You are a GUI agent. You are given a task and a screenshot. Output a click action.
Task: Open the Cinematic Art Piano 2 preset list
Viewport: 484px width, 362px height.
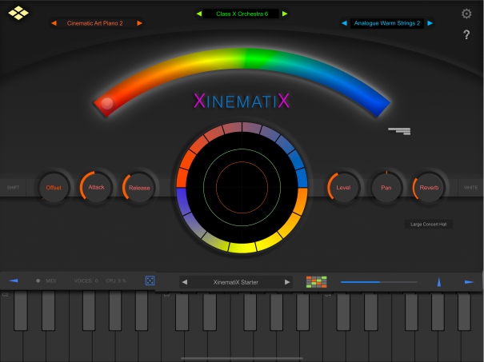tap(94, 23)
